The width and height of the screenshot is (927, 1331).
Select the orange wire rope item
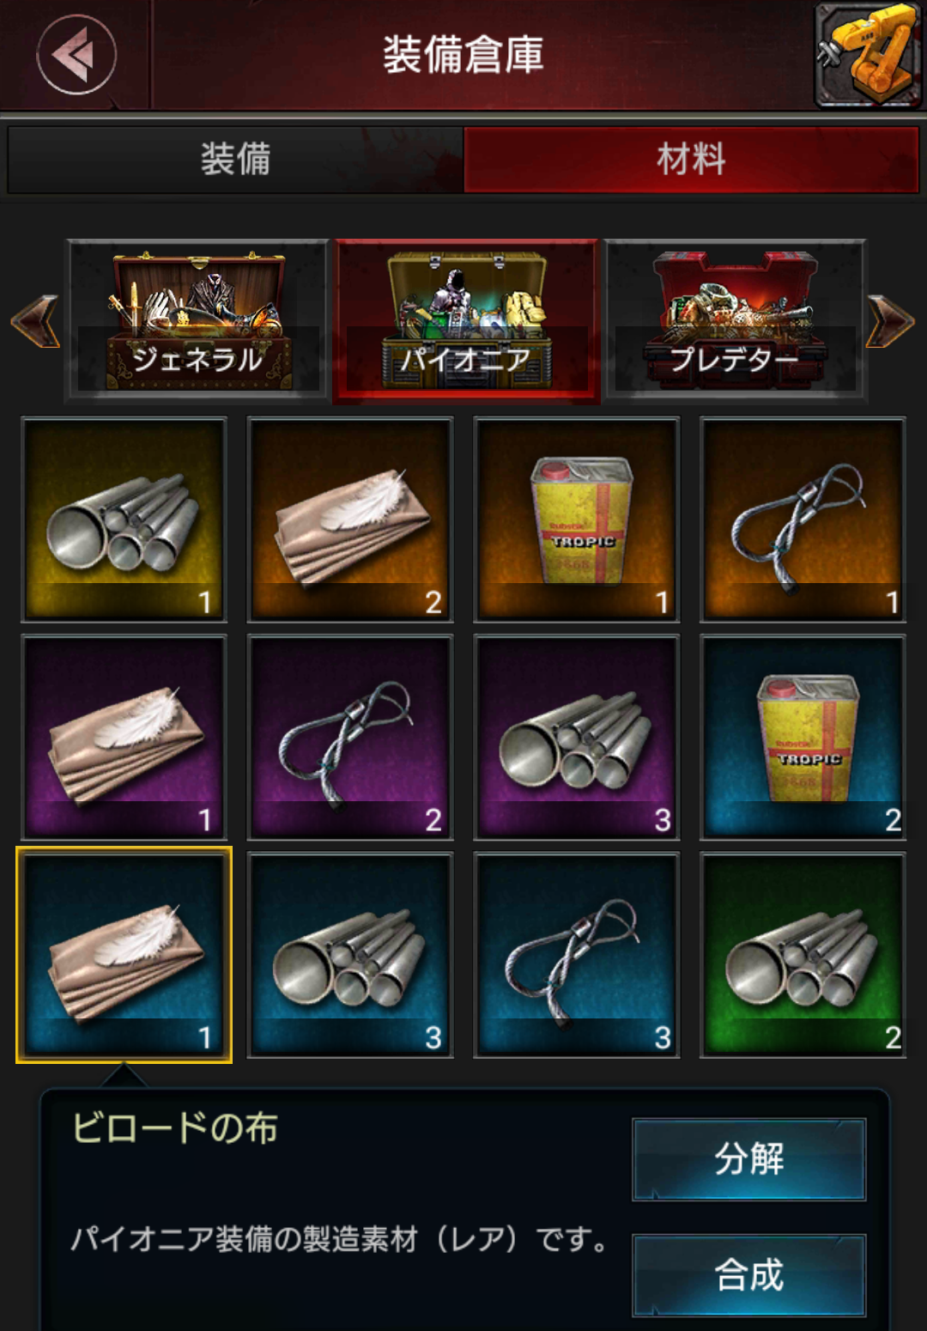(803, 520)
